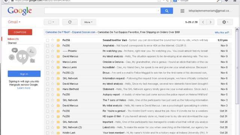Open search options arrow in search box
Viewport: 240px width, 135px height.
pyautogui.click(x=158, y=11)
